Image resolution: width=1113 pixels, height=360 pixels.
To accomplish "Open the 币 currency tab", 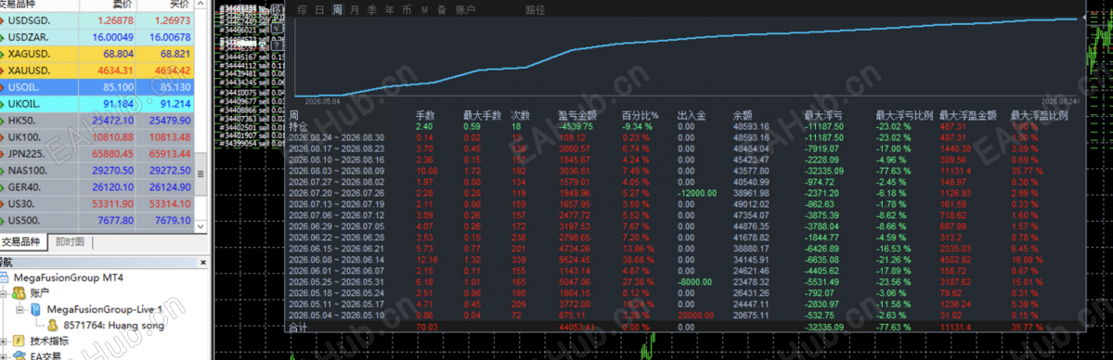I will point(406,10).
